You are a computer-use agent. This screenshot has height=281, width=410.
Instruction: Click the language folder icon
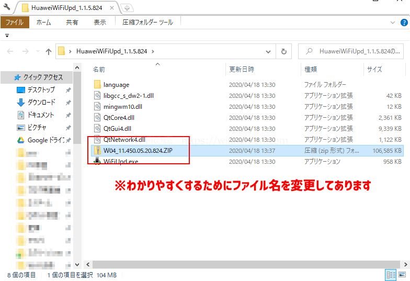[97, 85]
